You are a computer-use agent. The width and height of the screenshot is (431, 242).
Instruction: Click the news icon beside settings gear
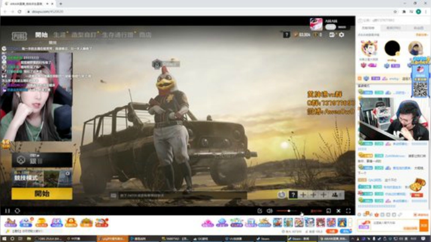pyautogui.click(x=332, y=35)
